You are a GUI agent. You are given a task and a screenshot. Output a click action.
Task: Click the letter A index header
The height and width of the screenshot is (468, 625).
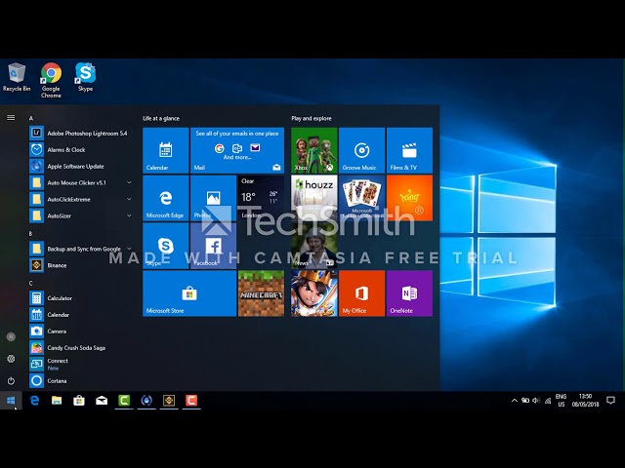pyautogui.click(x=31, y=118)
